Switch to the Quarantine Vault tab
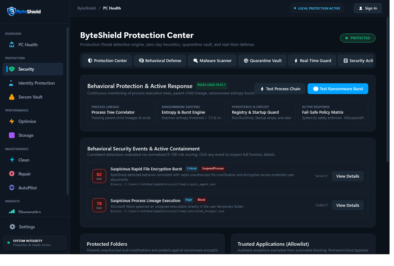Viewport: 394px width, 266px height. tap(262, 60)
